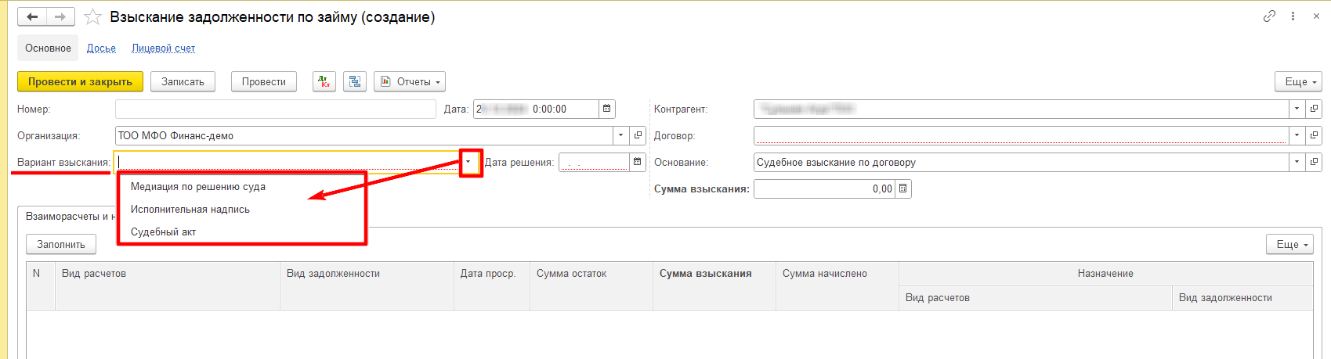Click Провести и закрыть button
Screen dimensions: 1331x359
point(80,81)
